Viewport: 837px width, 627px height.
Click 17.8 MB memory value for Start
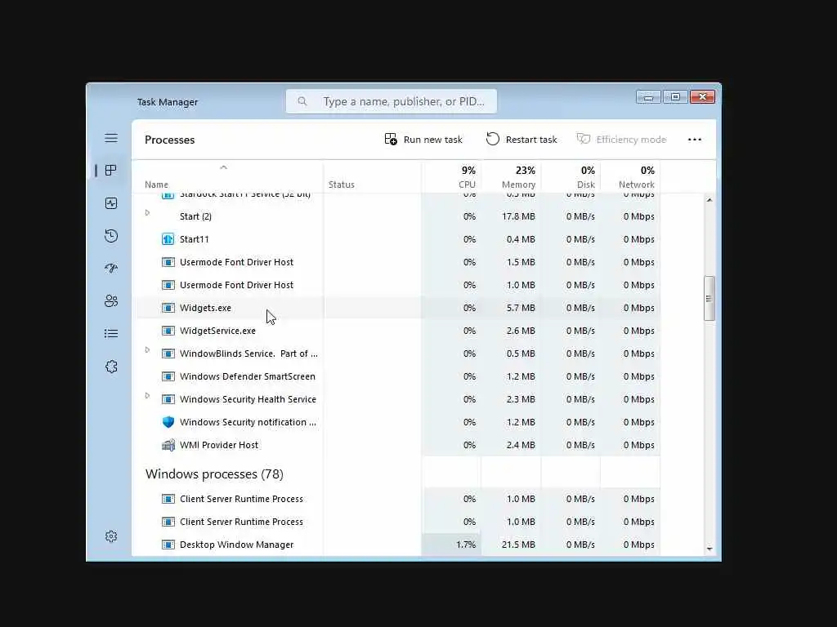(x=518, y=216)
